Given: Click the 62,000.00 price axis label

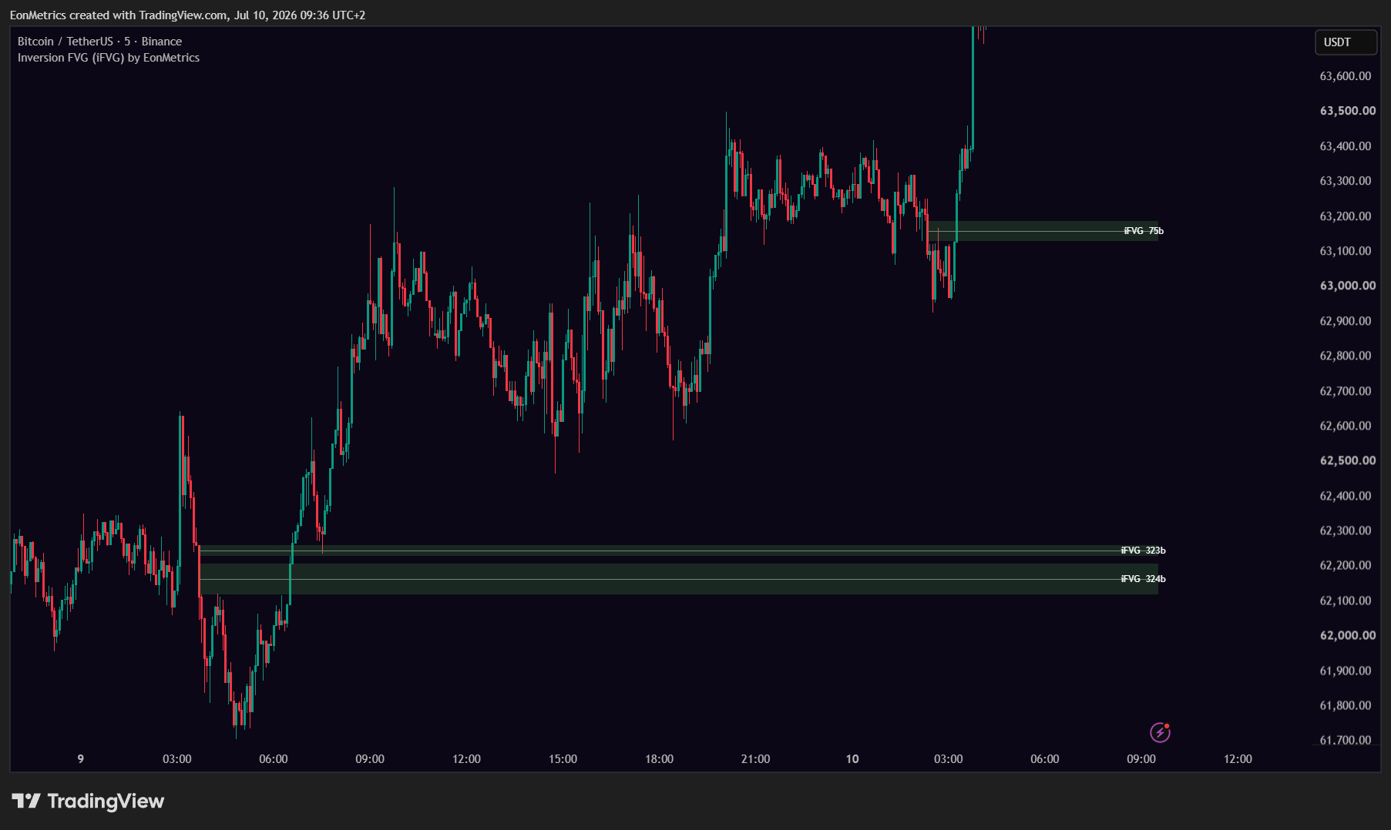Looking at the screenshot, I should click(x=1348, y=635).
